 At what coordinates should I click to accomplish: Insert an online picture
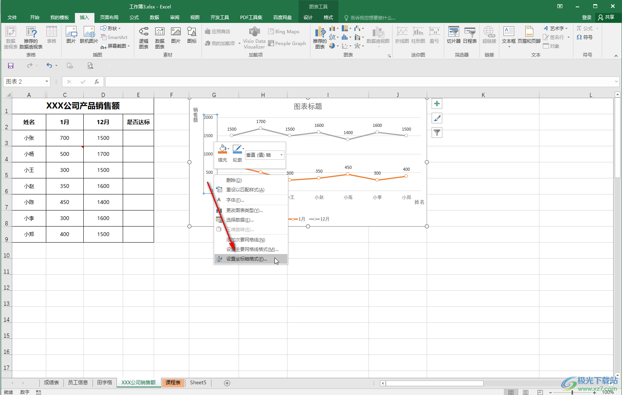pos(89,35)
